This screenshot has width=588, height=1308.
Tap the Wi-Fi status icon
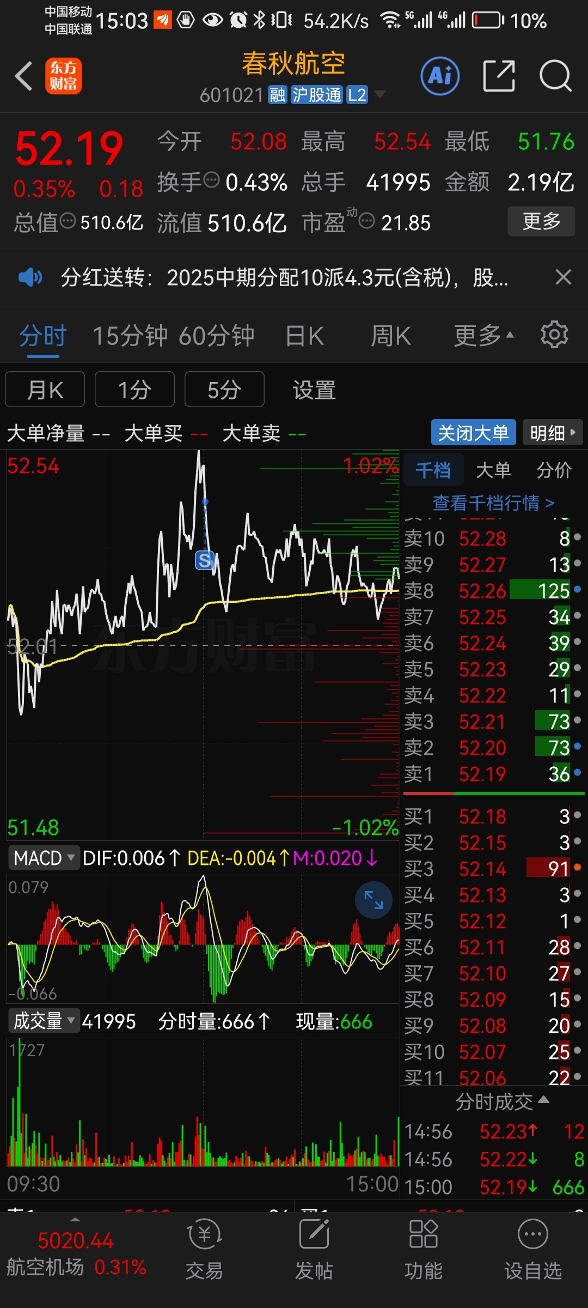point(390,20)
